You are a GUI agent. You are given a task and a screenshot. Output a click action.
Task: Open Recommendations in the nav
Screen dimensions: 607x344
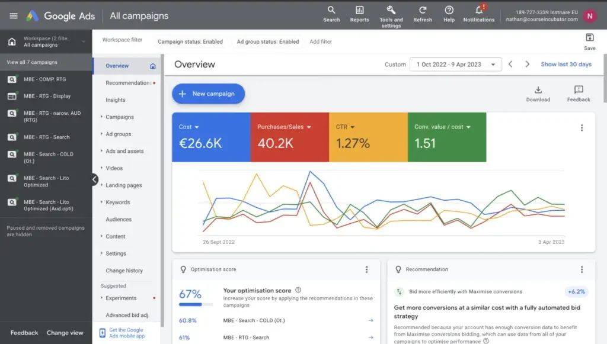coord(128,83)
